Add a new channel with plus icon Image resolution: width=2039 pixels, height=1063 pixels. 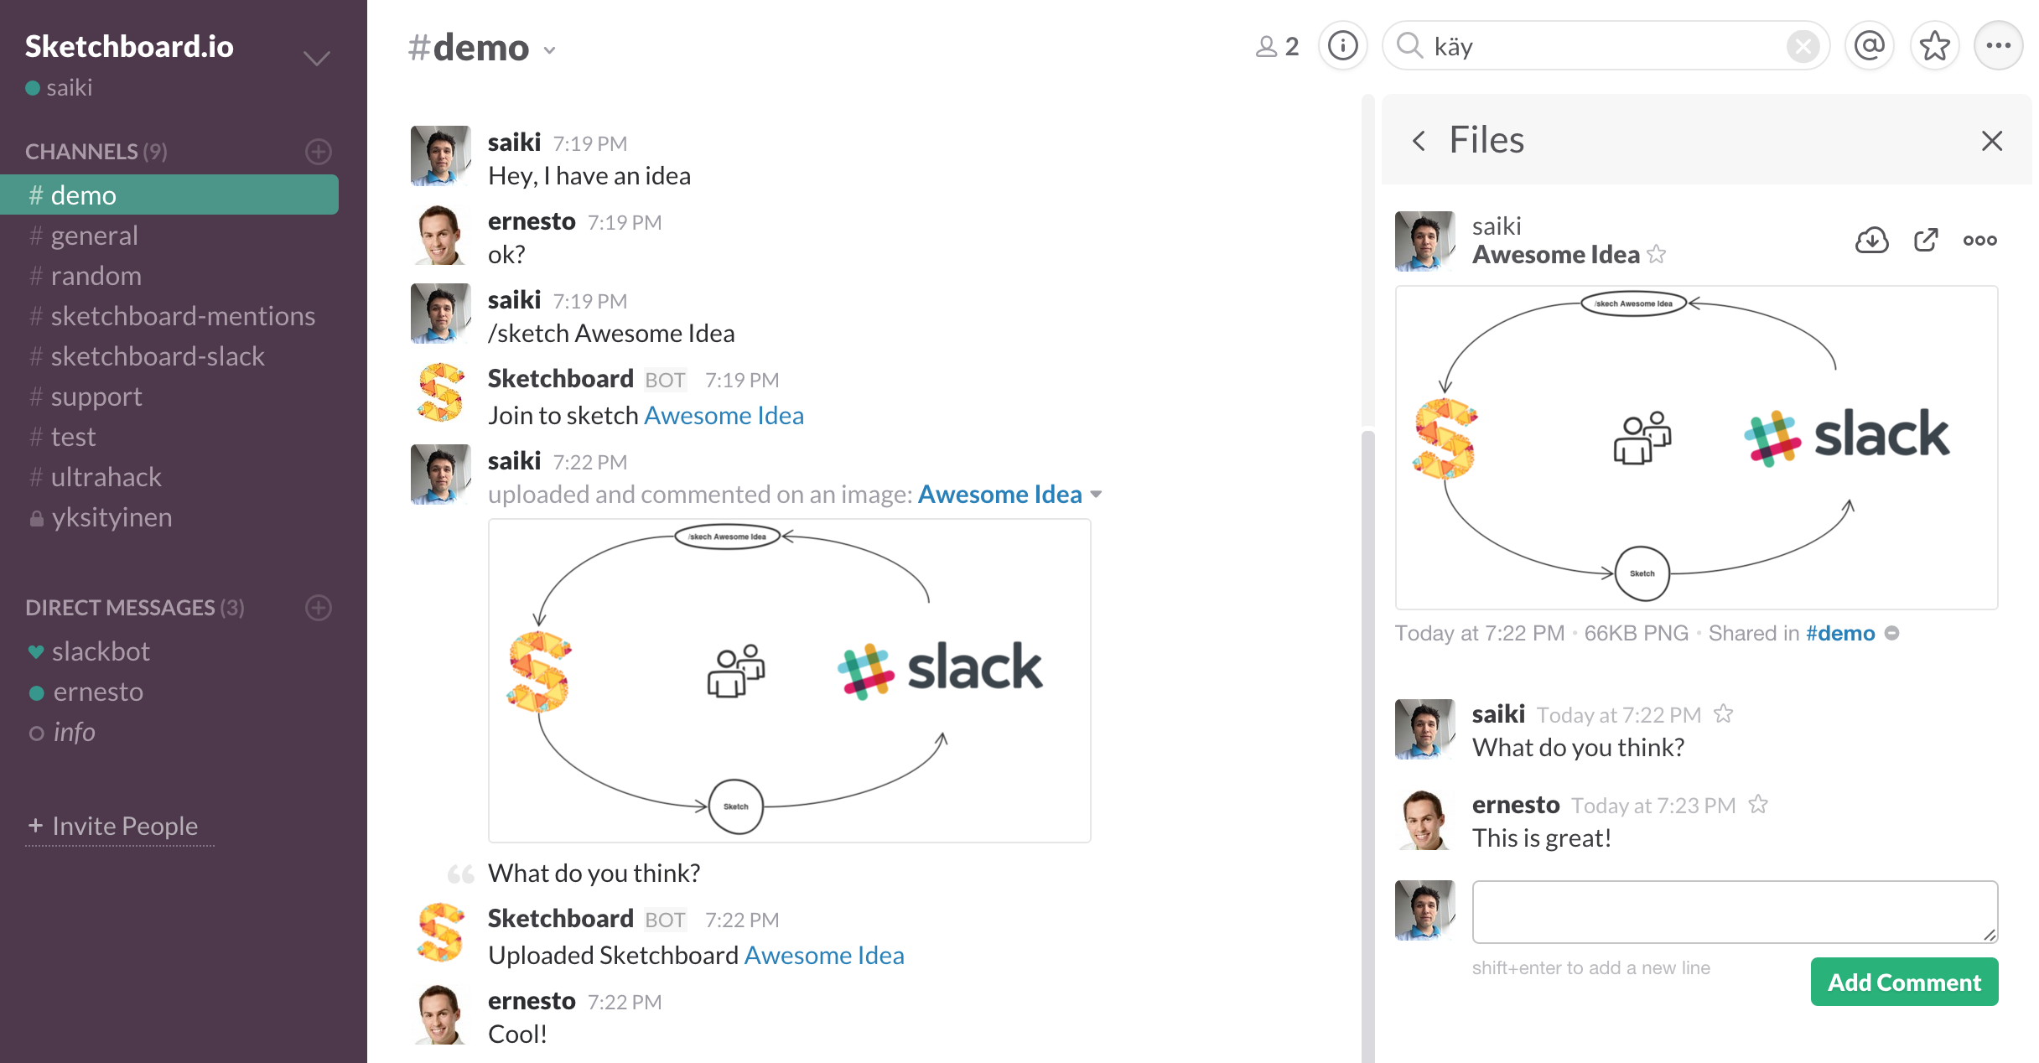(318, 152)
